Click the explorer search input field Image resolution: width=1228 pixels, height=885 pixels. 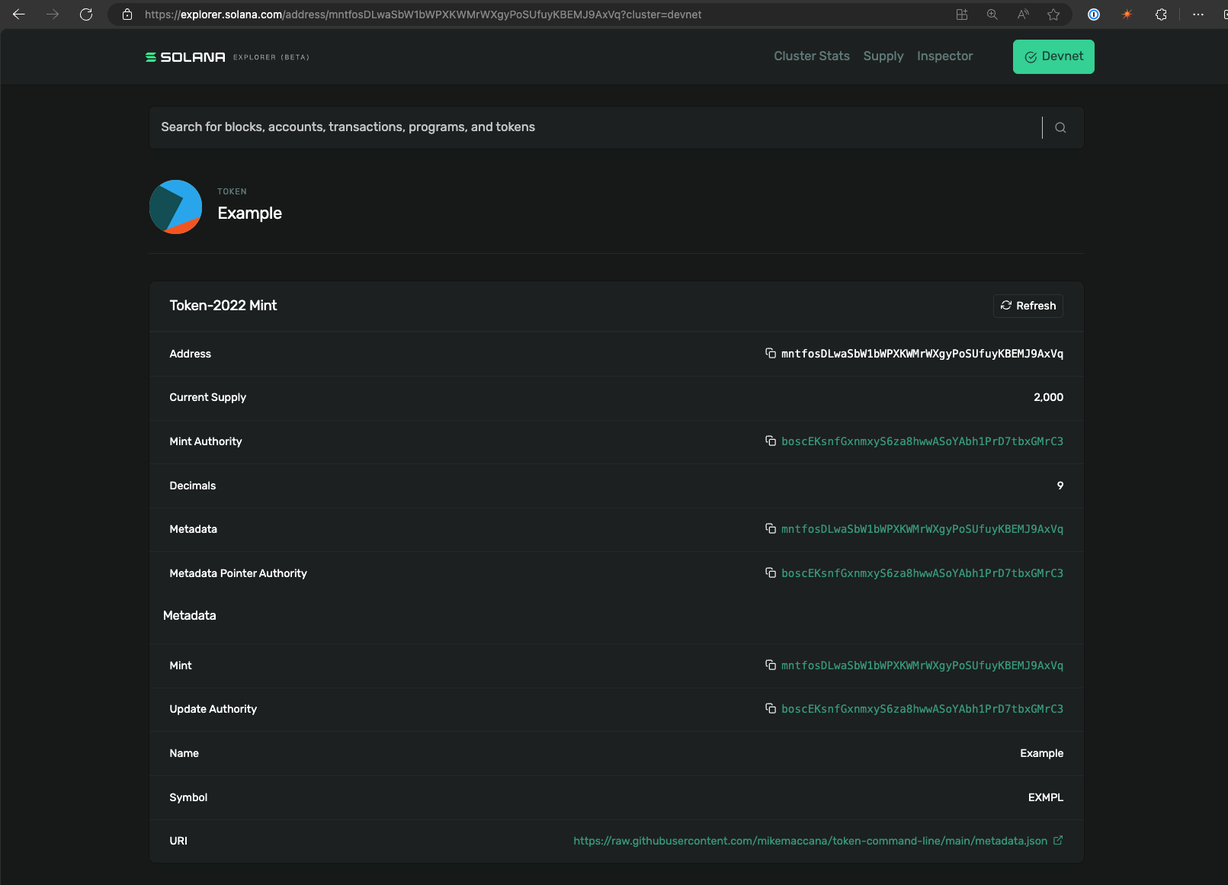[x=534, y=127]
